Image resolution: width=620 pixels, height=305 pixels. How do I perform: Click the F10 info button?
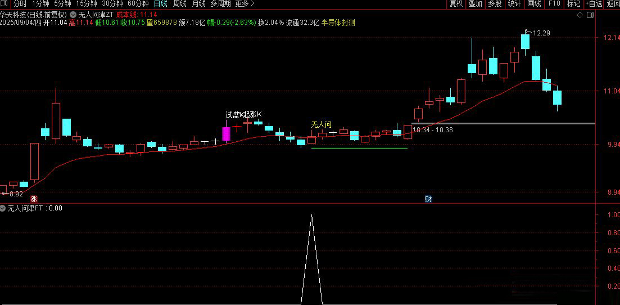[x=554, y=4]
